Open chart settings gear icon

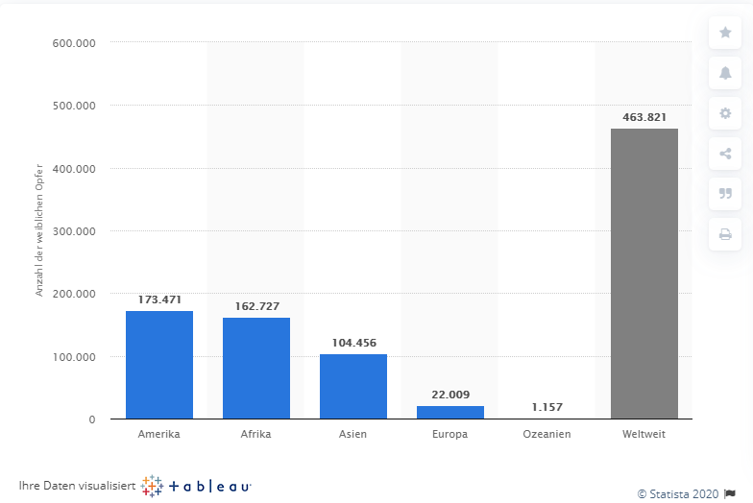pyautogui.click(x=725, y=113)
